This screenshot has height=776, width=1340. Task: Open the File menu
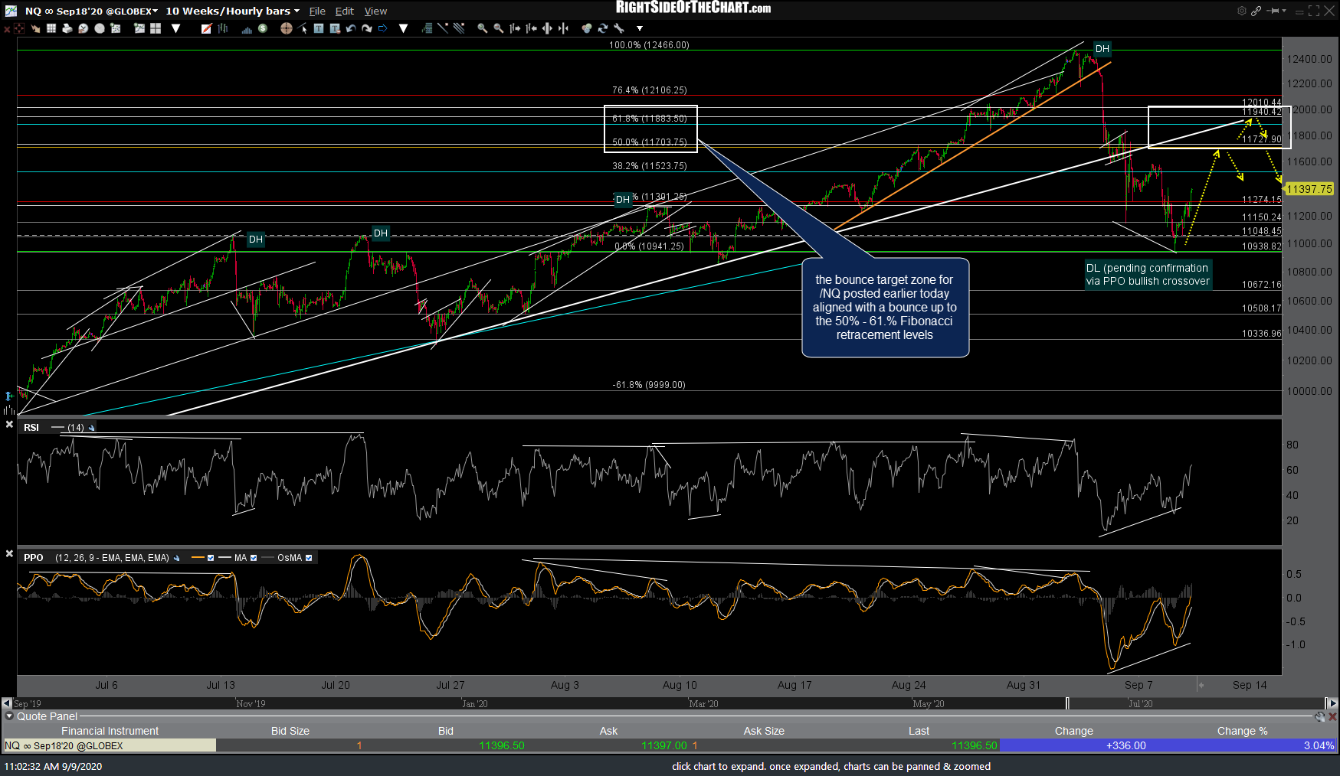(x=316, y=11)
